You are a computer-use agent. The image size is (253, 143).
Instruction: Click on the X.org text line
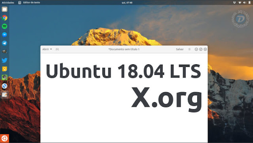[x=166, y=99]
